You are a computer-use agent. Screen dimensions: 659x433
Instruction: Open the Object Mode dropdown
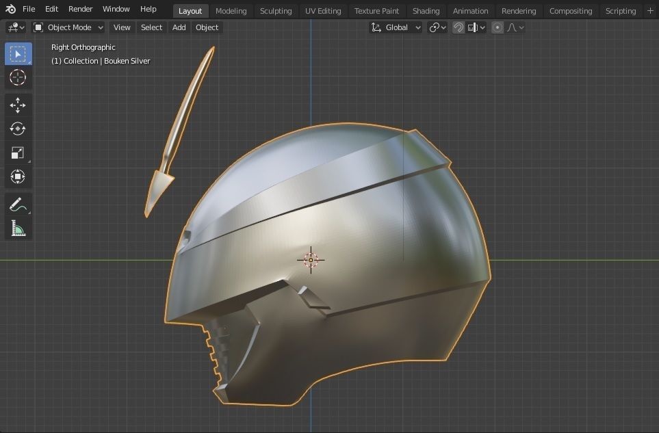[x=68, y=28]
